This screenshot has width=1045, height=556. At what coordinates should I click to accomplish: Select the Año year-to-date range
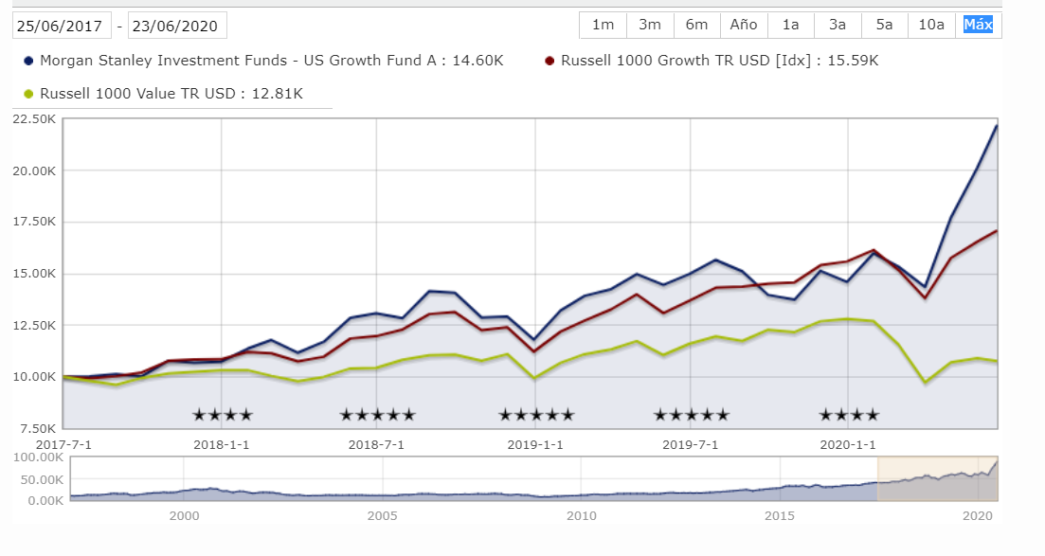744,26
